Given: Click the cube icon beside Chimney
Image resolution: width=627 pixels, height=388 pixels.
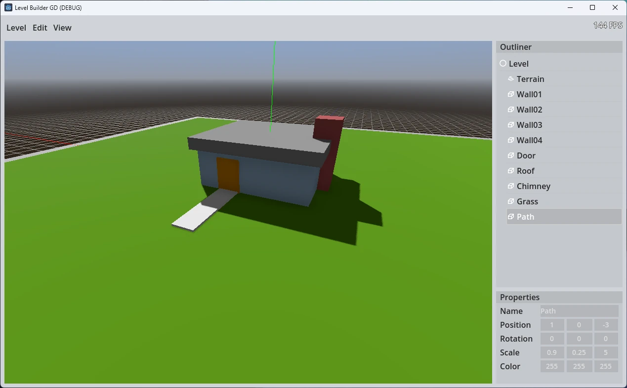Looking at the screenshot, I should [511, 186].
